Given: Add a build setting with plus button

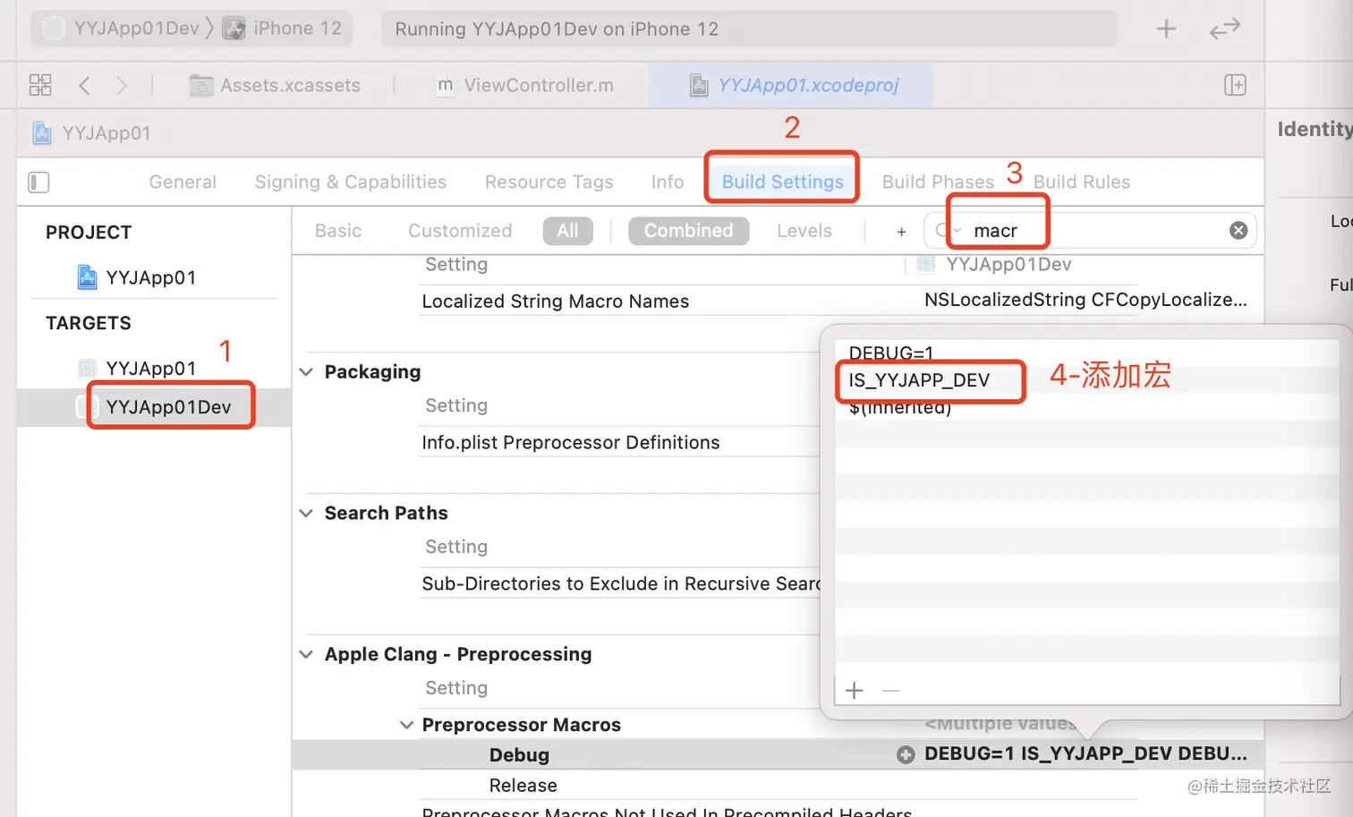Looking at the screenshot, I should [901, 232].
